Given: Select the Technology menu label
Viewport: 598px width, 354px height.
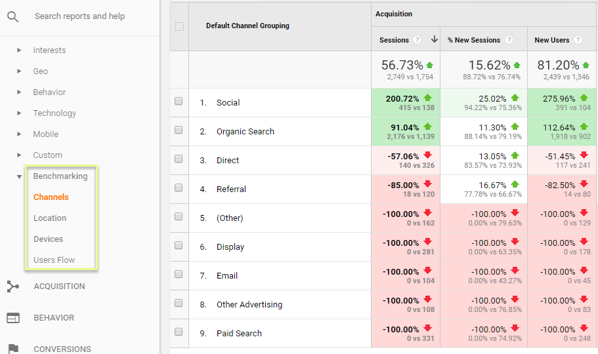Looking at the screenshot, I should (x=54, y=113).
